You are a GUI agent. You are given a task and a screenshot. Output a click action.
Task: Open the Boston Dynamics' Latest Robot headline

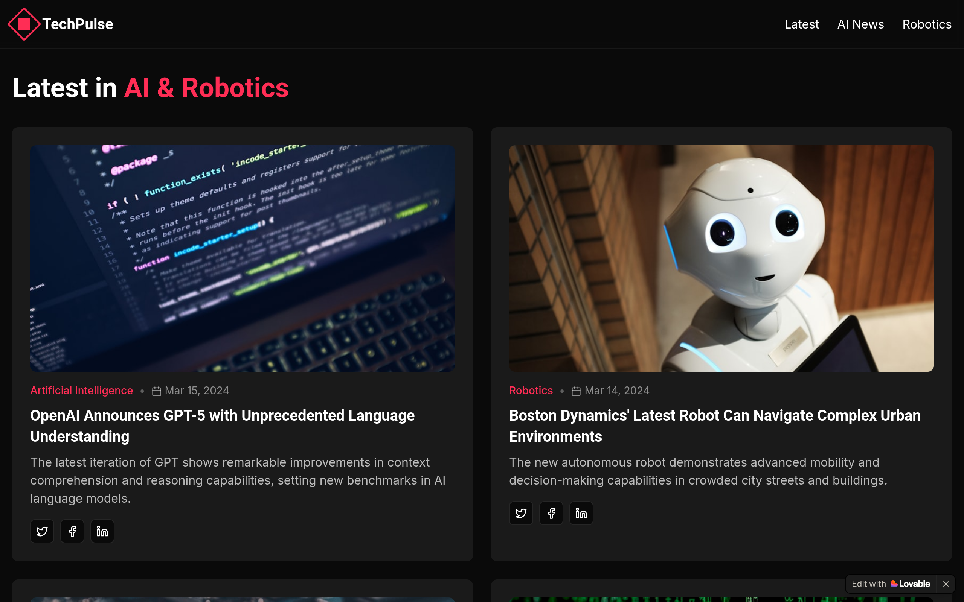pos(715,426)
